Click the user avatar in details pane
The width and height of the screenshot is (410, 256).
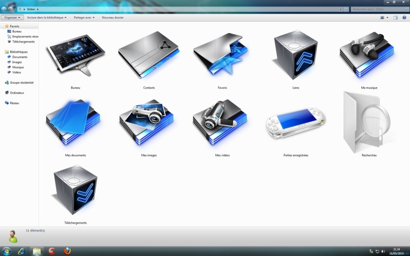12,237
